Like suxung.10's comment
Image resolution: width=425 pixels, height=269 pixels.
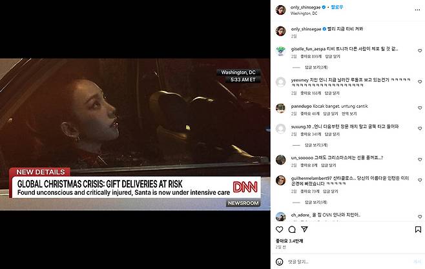(420, 128)
